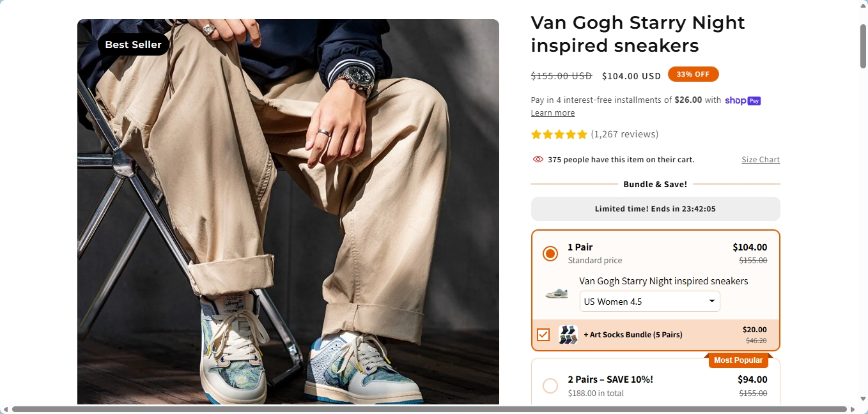Open the Size Chart
The height and width of the screenshot is (414, 868).
[760, 159]
